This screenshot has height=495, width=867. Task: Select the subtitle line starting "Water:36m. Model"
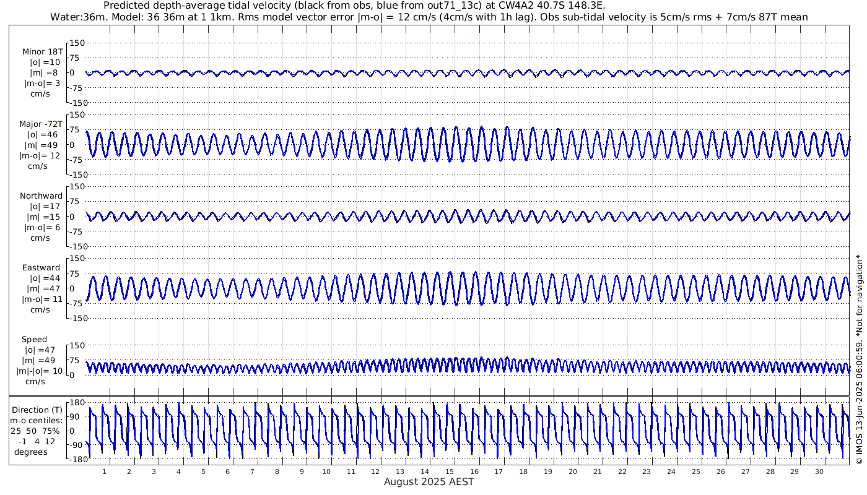pos(429,17)
